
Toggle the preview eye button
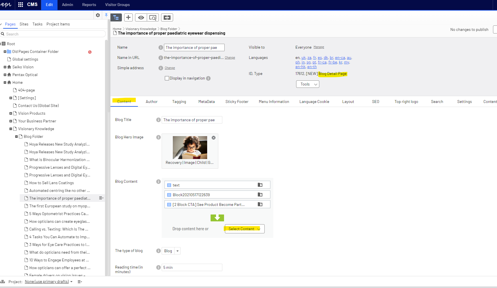point(141,17)
